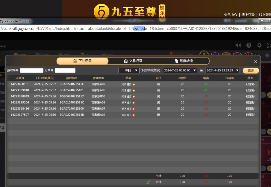Play replay for order 14223400161
The image size is (271, 187).
[134, 84]
